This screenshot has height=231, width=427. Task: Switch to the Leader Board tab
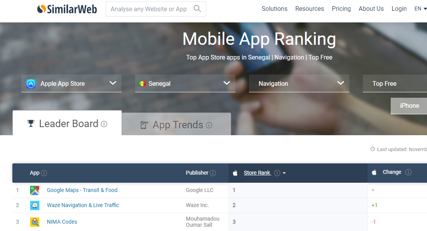click(67, 123)
